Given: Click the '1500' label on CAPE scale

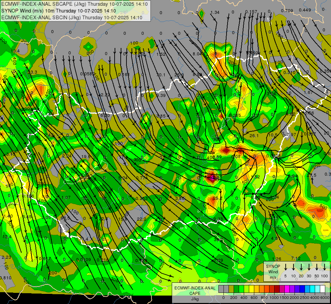Looking at the screenshot, I should 284,298.
